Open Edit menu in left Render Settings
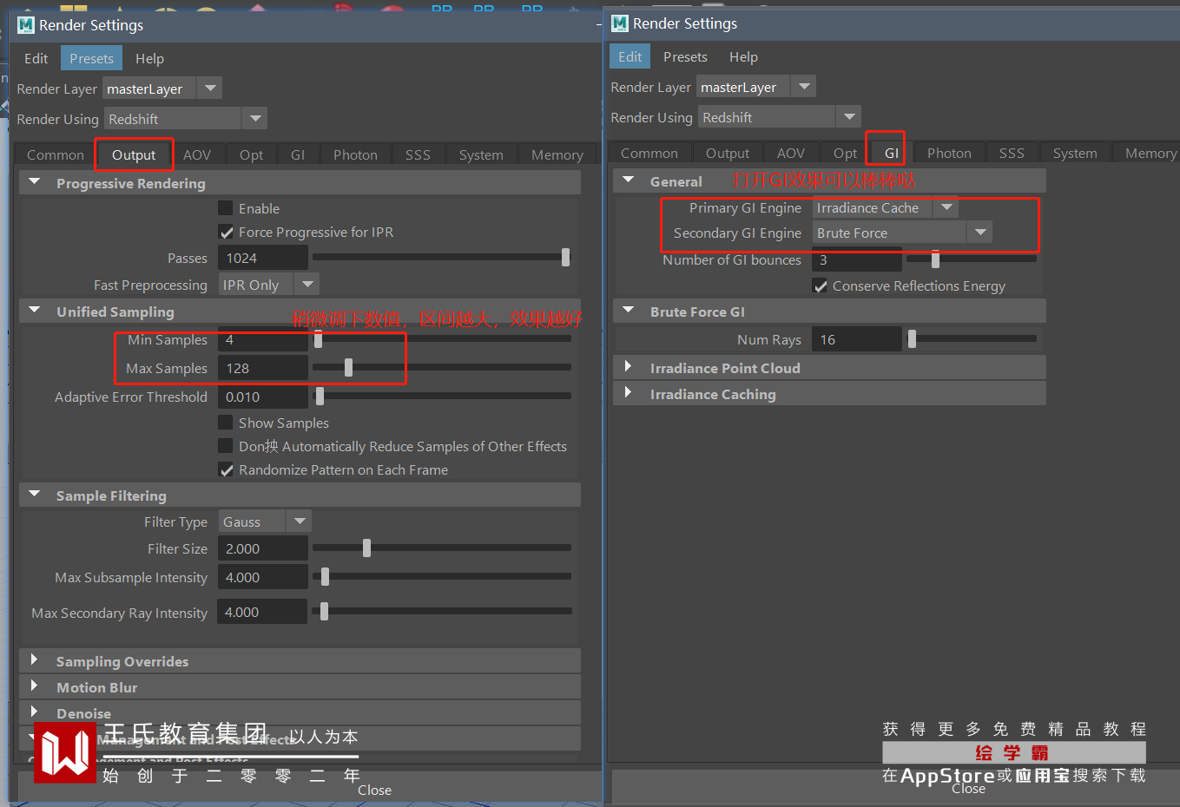Screen dimensions: 1180x807 tap(36, 58)
